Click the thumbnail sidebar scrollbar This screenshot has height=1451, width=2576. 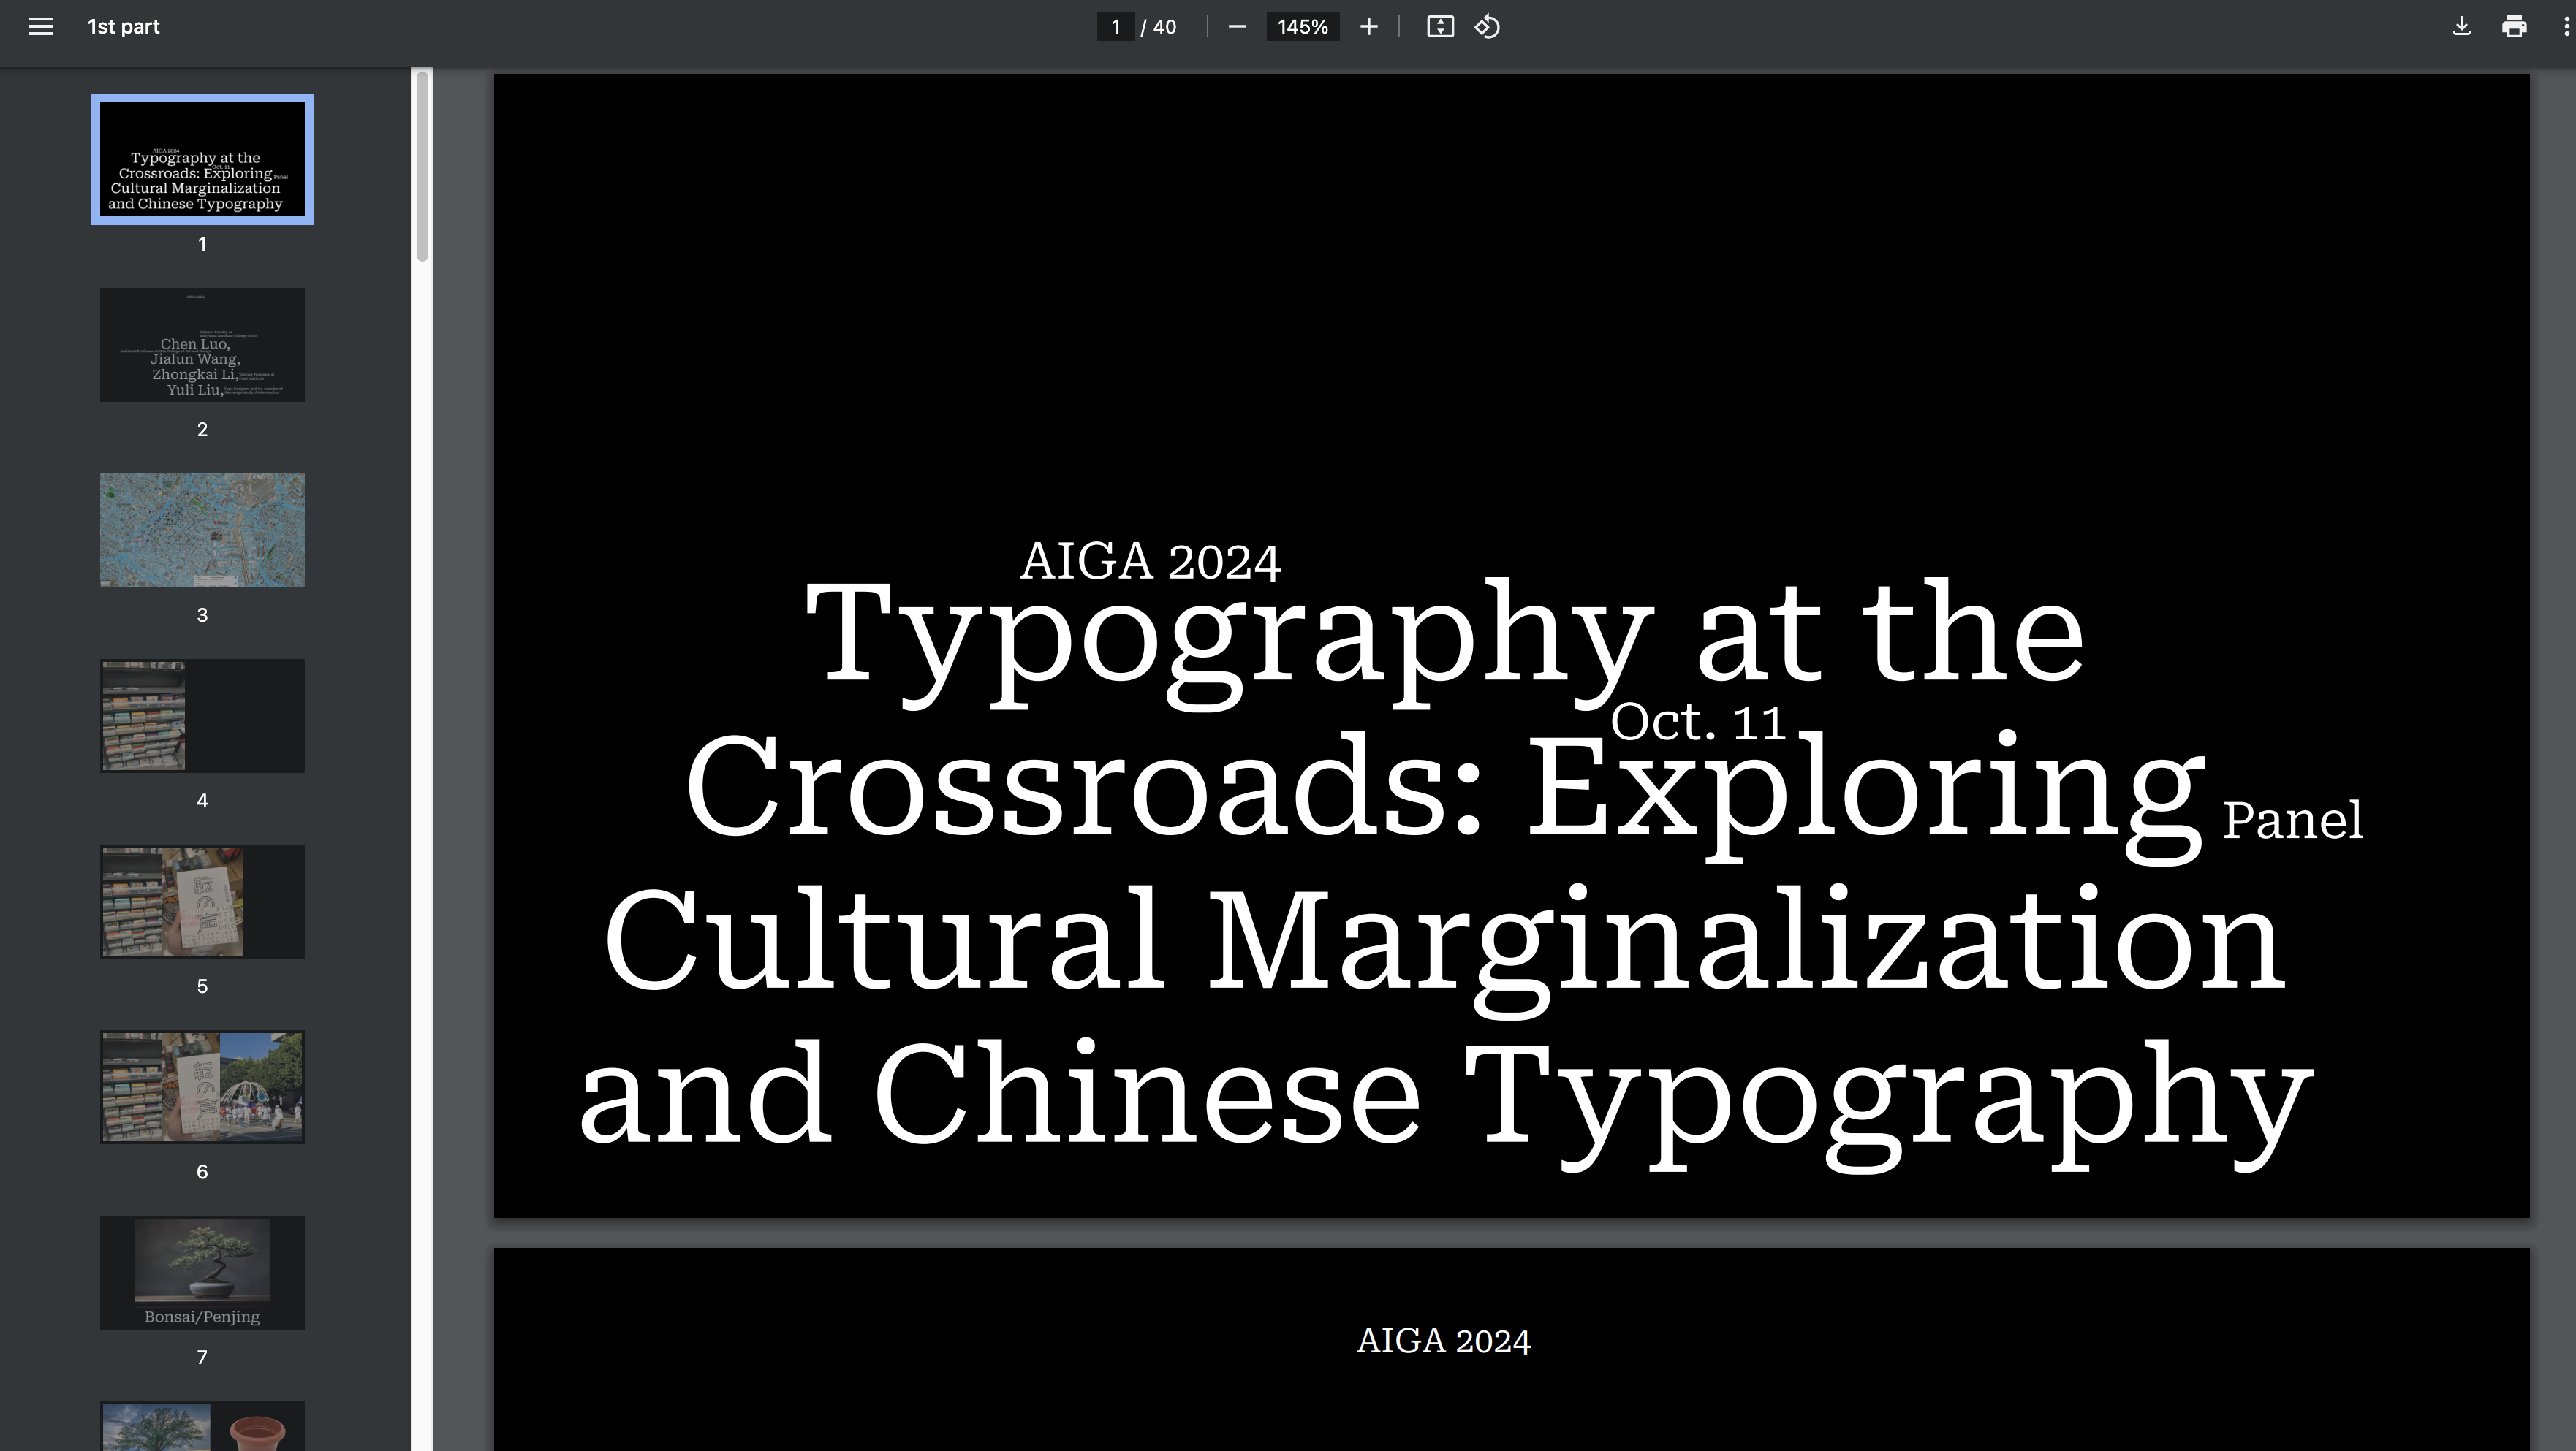pos(422,166)
